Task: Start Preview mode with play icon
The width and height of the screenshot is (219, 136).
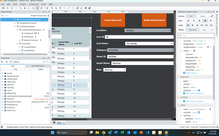Action: click(48, 8)
